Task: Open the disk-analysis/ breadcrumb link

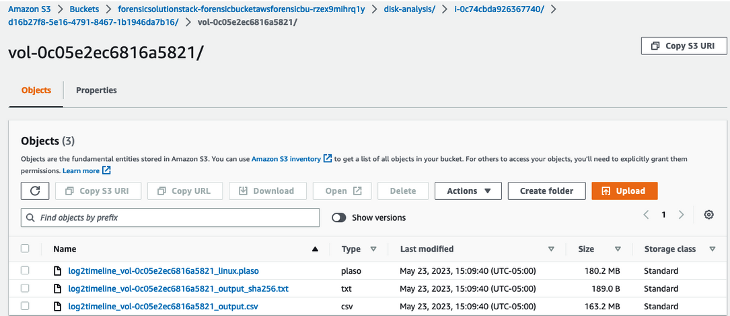Action: 410,10
